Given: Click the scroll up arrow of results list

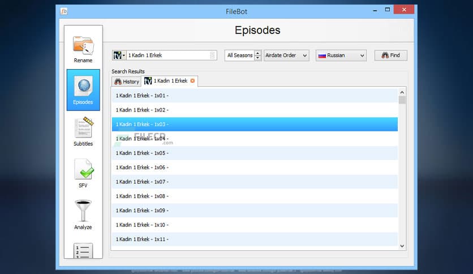Looking at the screenshot, I should (402, 92).
